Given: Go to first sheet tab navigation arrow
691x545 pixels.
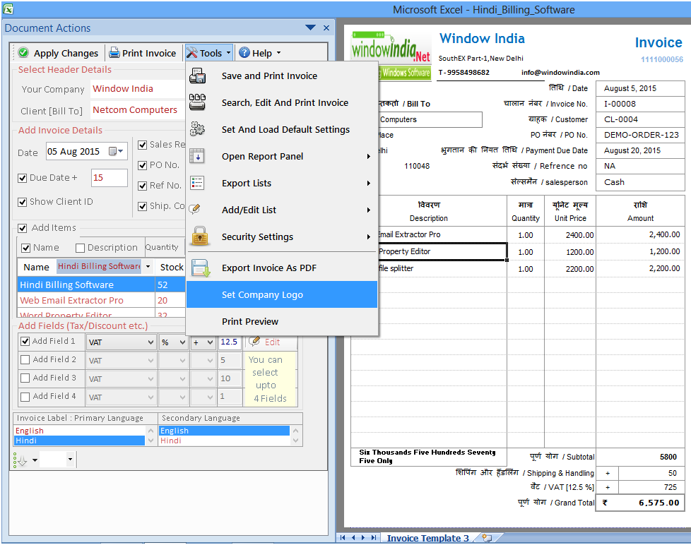Looking at the screenshot, I should tap(343, 537).
